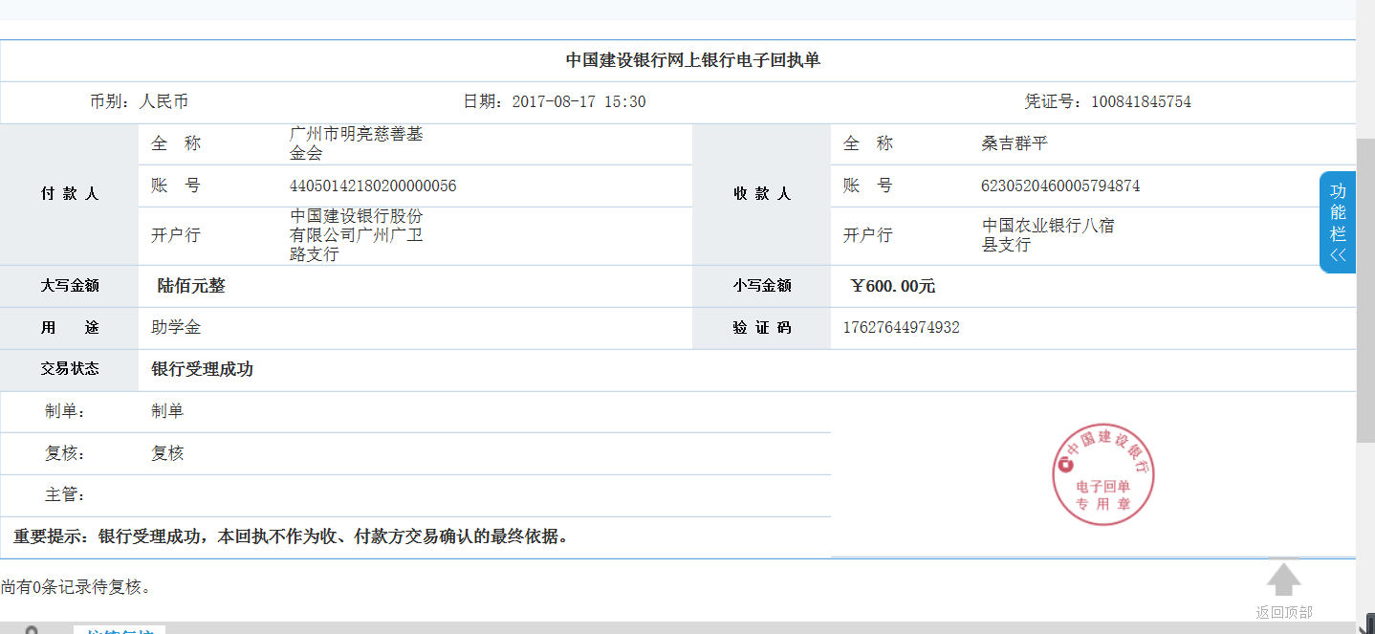Click the vertical scrollbar thumb

click(1365, 290)
